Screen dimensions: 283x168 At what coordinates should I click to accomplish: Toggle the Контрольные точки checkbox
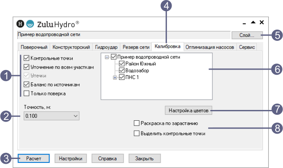27,58
